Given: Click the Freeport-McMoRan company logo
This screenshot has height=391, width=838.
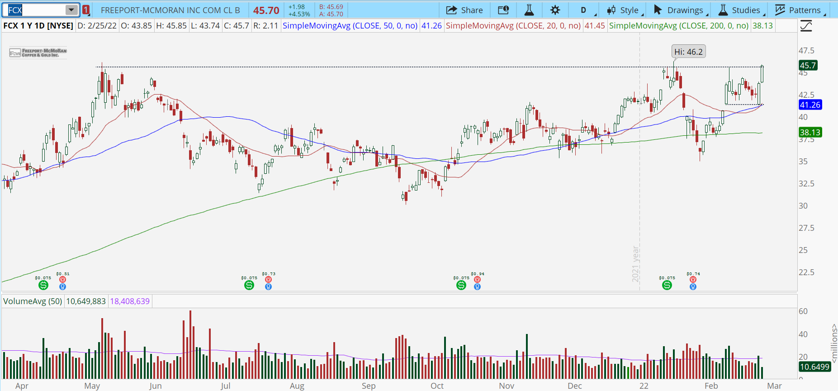Looking at the screenshot, I should tap(38, 53).
